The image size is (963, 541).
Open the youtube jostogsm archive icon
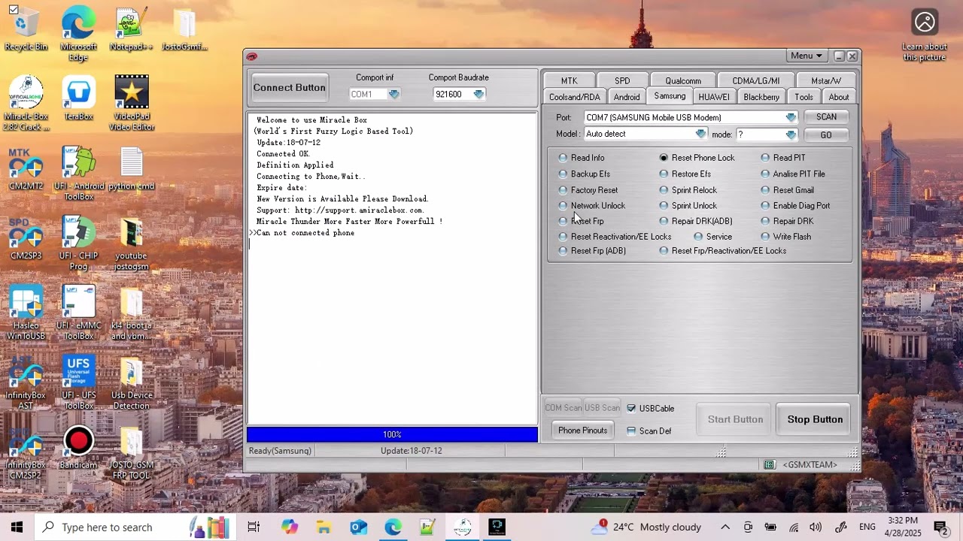pyautogui.click(x=131, y=244)
